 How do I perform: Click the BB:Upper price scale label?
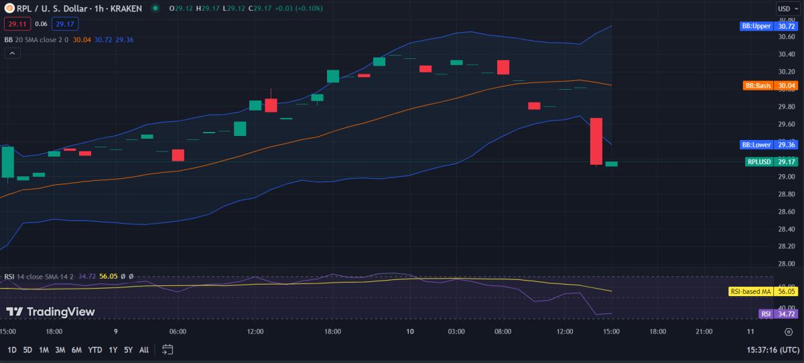(x=768, y=26)
